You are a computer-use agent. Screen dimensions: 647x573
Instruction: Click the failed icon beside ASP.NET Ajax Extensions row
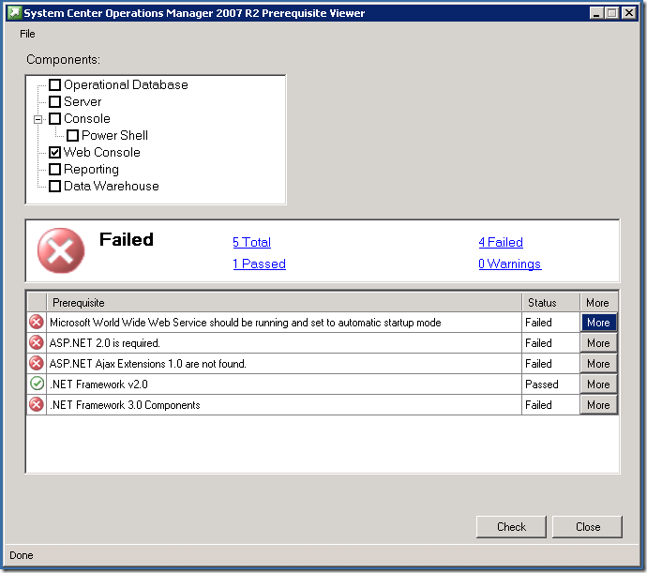[37, 363]
